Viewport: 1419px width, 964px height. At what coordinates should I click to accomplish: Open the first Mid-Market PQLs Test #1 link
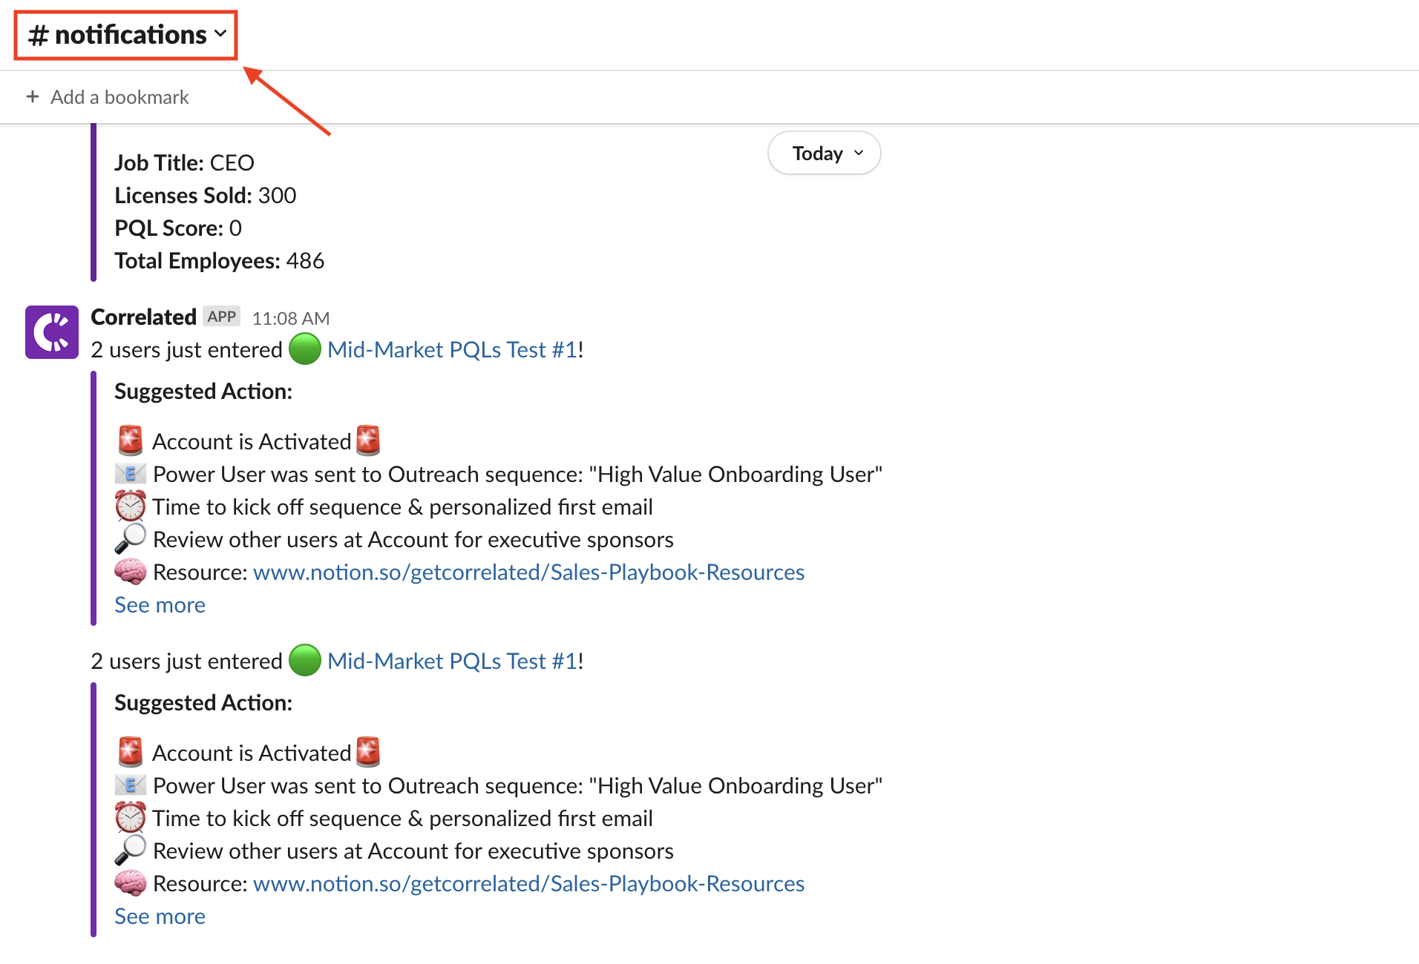[x=452, y=349]
